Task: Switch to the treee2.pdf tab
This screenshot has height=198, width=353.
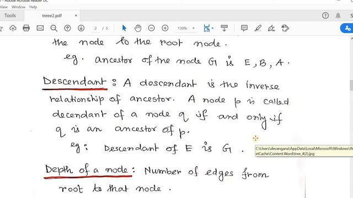Action: click(52, 16)
